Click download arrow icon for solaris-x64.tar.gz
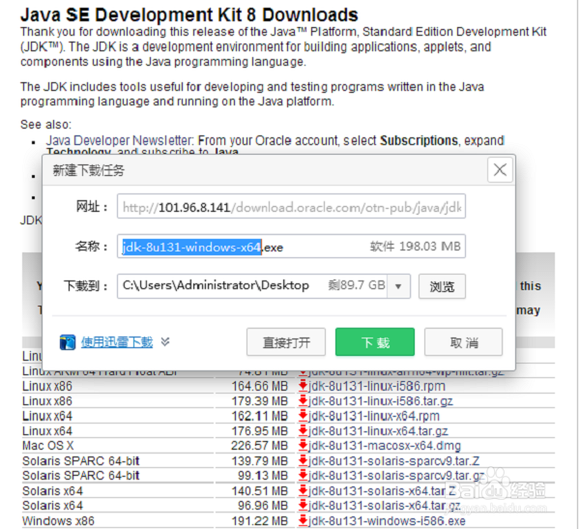The width and height of the screenshot is (580, 529). pyautogui.click(x=303, y=506)
